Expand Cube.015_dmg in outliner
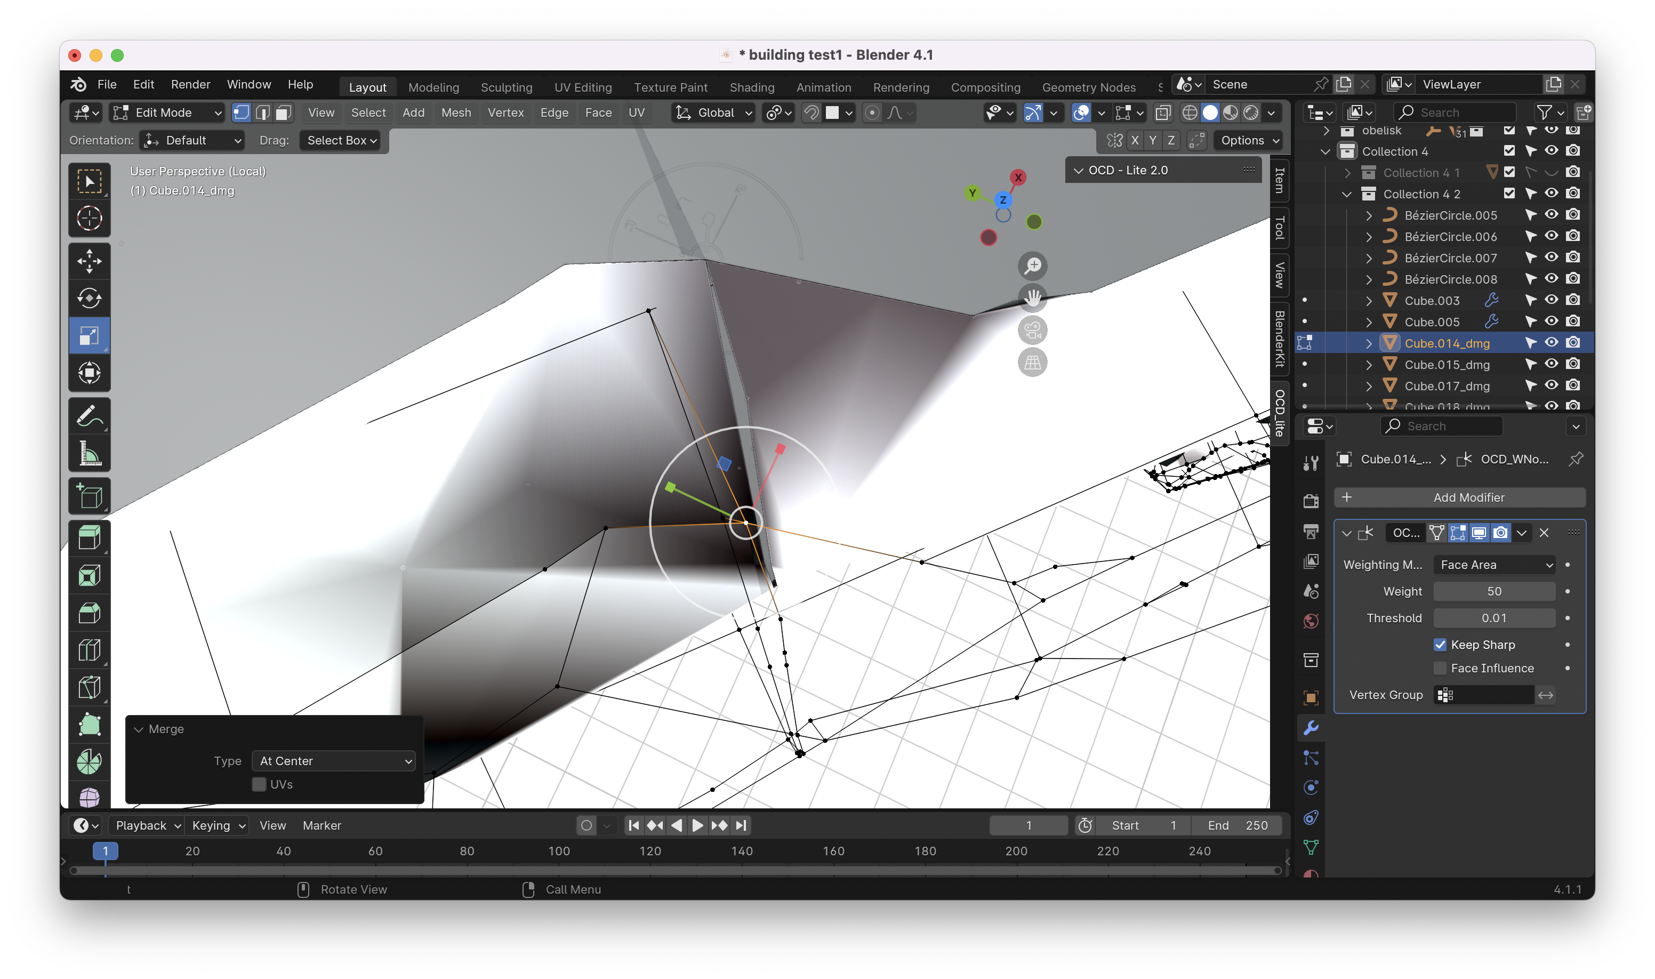The image size is (1655, 979). coord(1369,365)
